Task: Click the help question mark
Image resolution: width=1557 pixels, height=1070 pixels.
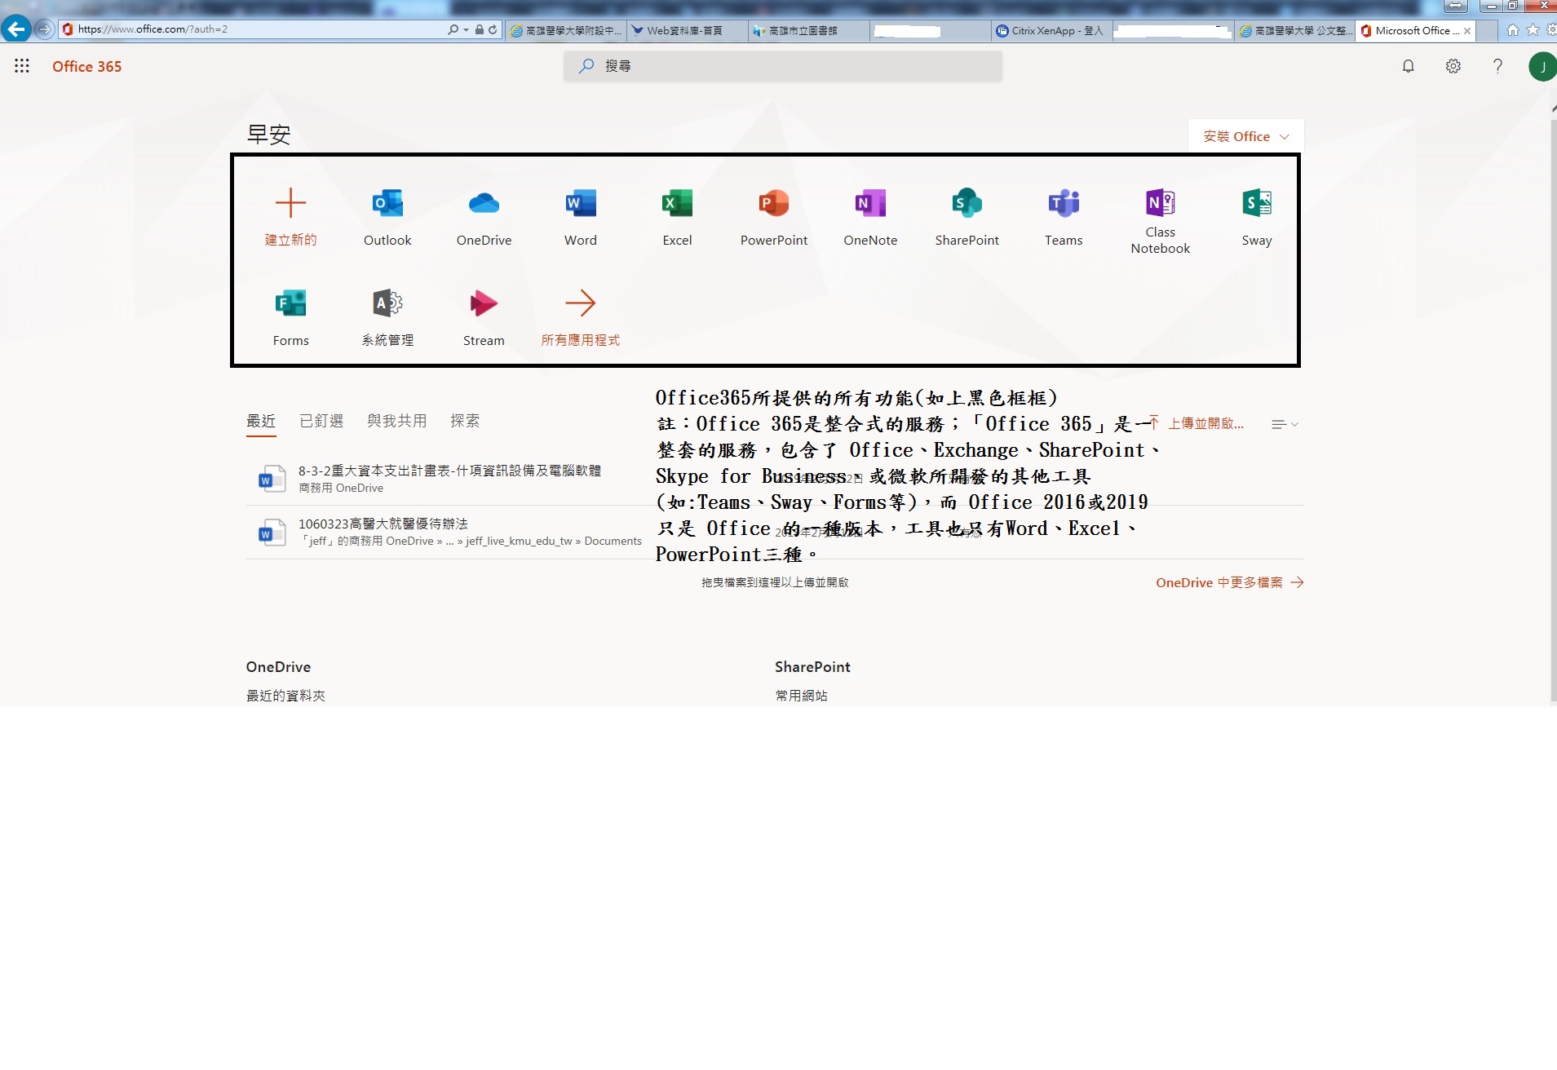Action: (1497, 66)
